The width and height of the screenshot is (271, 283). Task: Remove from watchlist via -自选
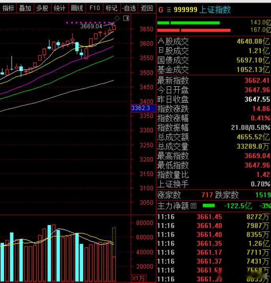click(129, 8)
